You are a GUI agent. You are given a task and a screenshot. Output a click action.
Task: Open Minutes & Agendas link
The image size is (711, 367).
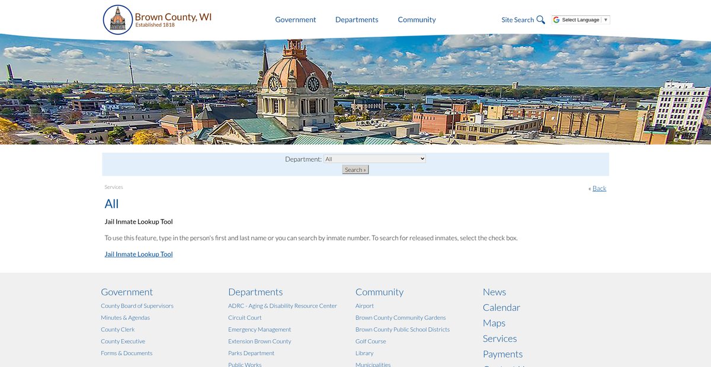[x=125, y=318]
